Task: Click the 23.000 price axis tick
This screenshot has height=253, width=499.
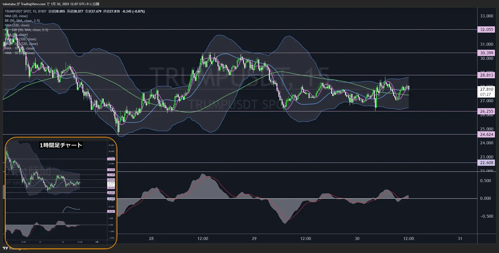Action: point(486,157)
